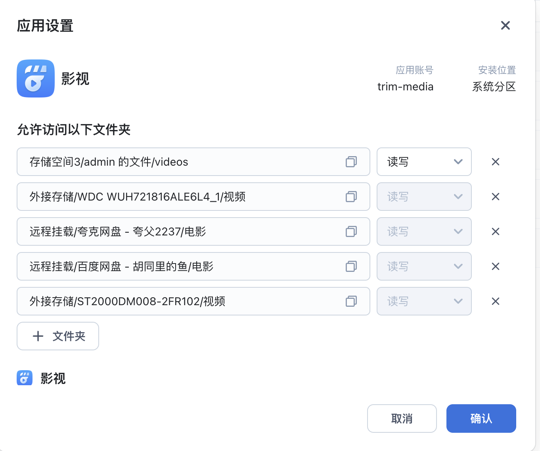Open permission dropdown for 百度网盘 folder

click(x=424, y=266)
